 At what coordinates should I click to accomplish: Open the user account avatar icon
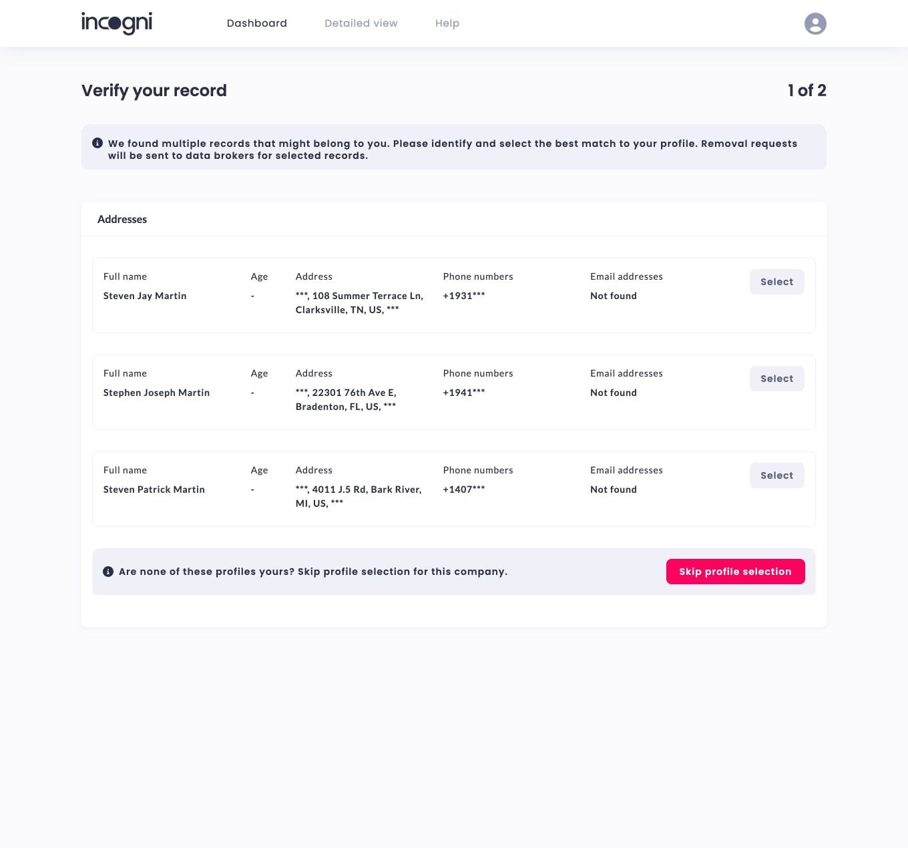point(815,24)
